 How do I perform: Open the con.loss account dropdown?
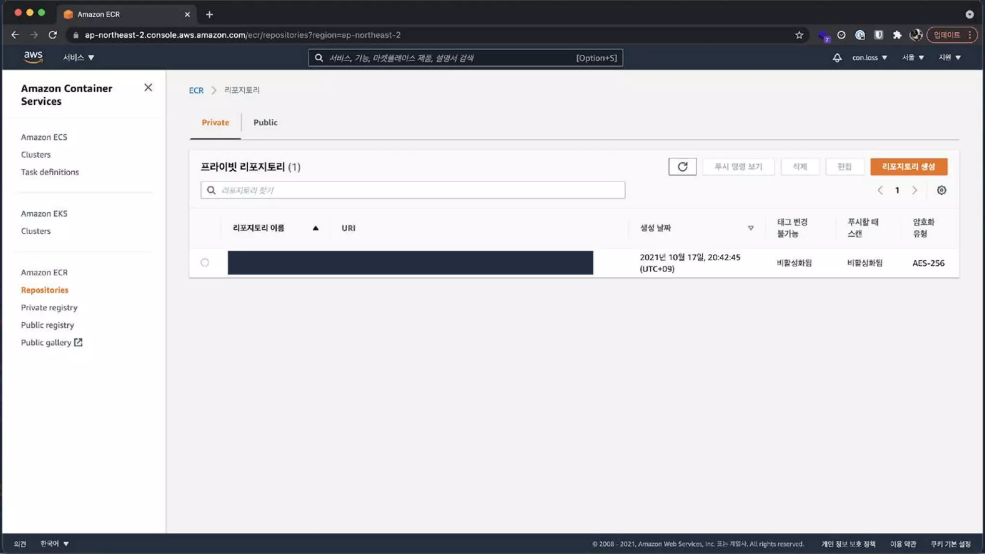tap(869, 58)
